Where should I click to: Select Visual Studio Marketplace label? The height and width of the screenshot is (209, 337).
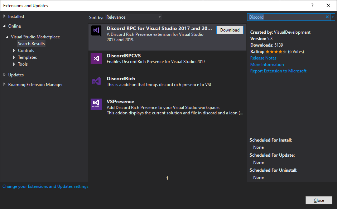point(35,37)
